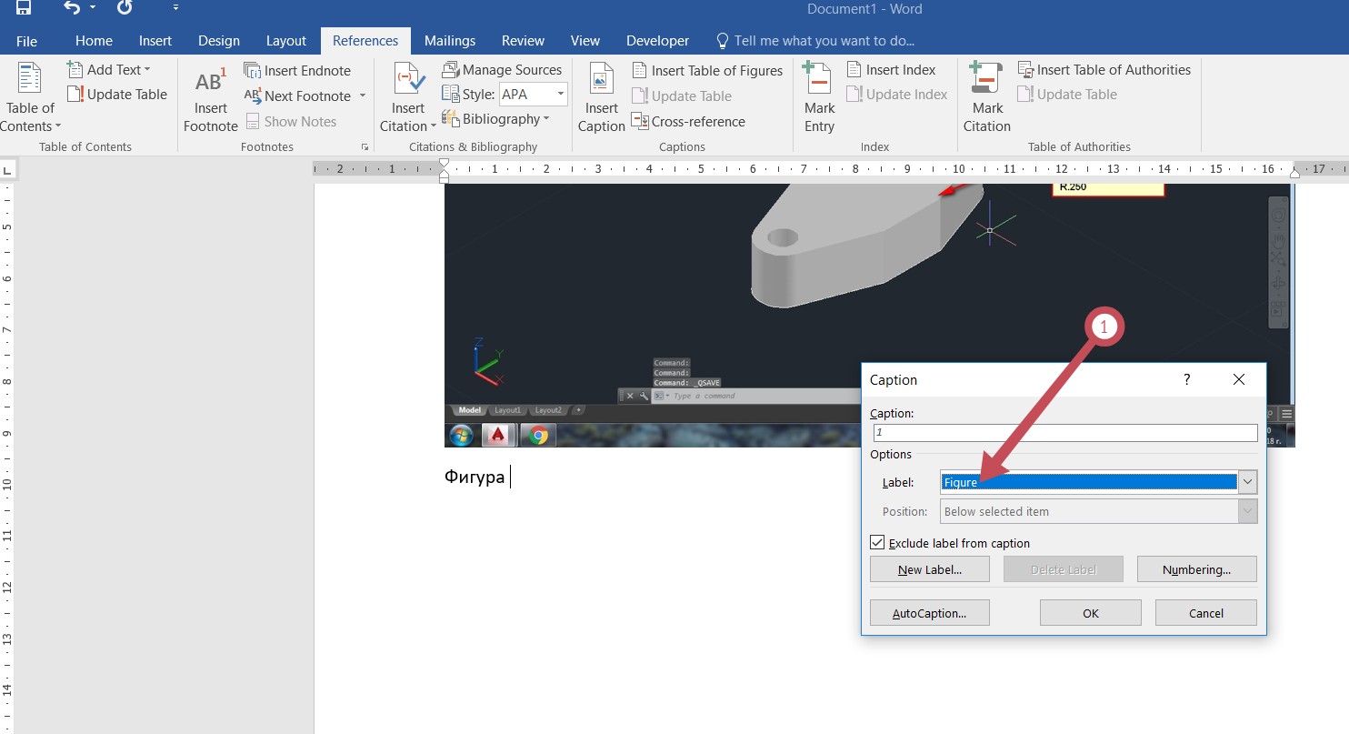
Task: Click the New Label button
Action: 929,569
